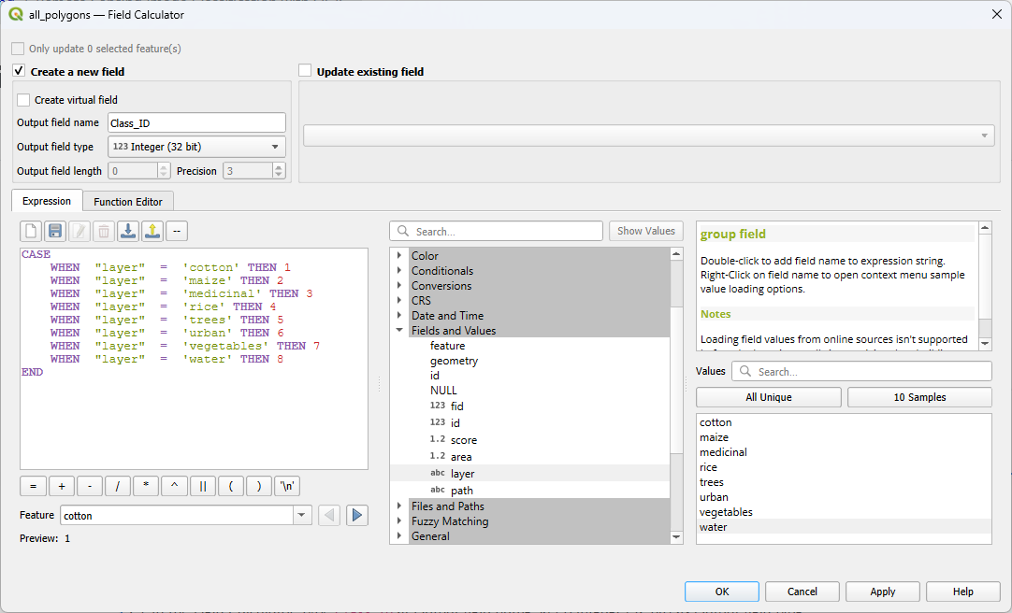Open the Output field type dropdown

pyautogui.click(x=196, y=147)
